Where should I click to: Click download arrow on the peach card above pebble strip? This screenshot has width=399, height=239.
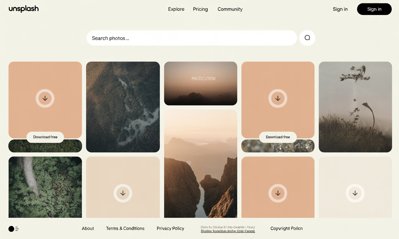click(x=278, y=98)
